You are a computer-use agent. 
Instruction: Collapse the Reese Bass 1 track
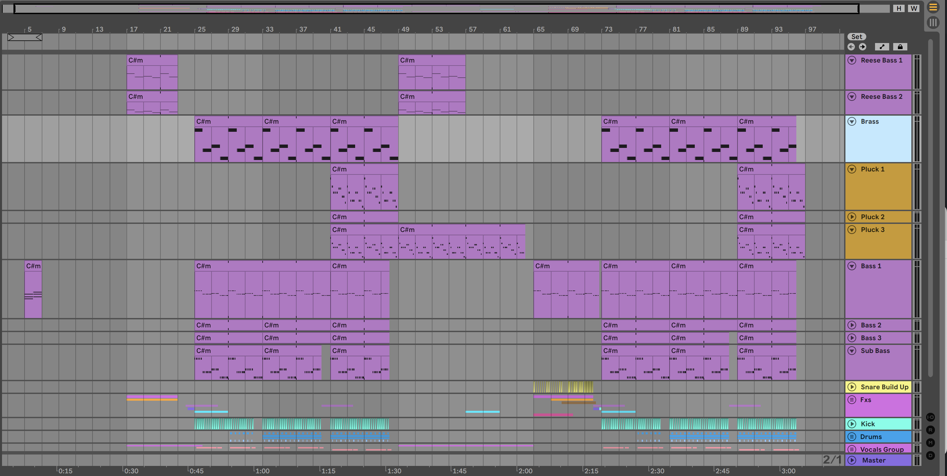(852, 60)
